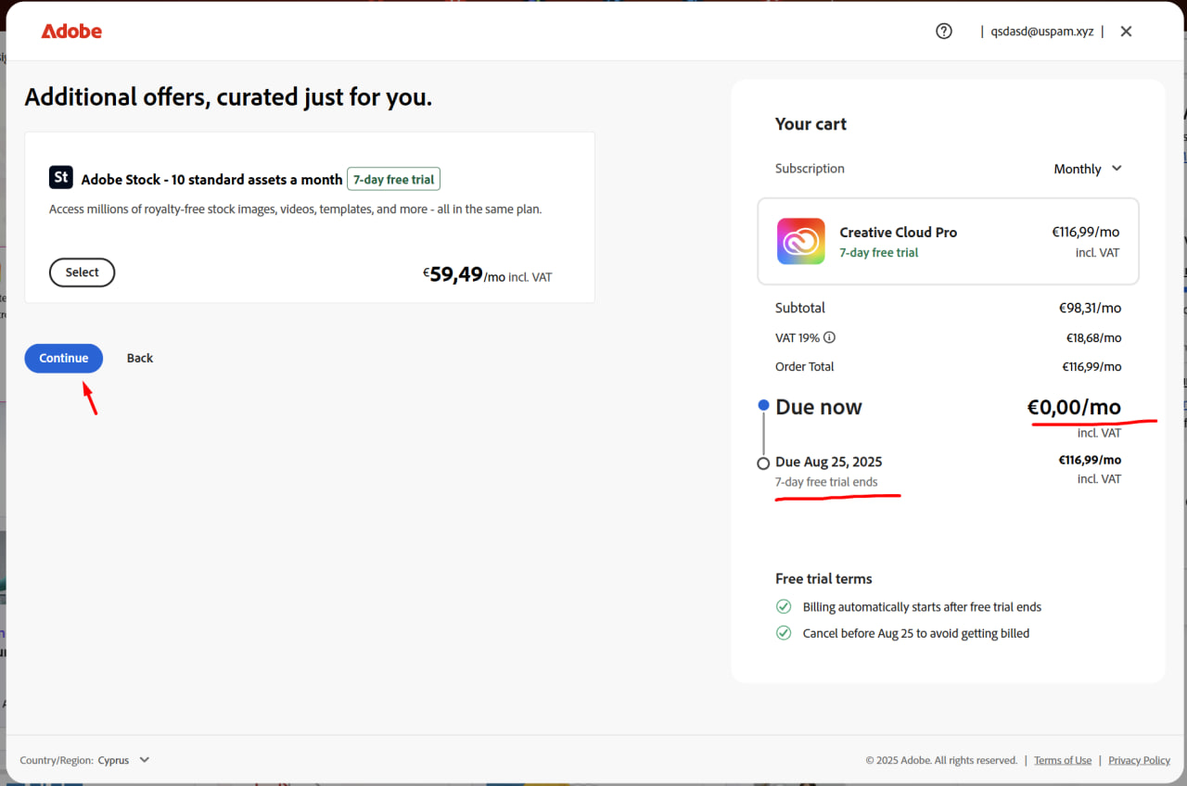This screenshot has height=786, width=1187.
Task: Click the Due Aug 25 hollow timeline dot
Action: pyautogui.click(x=763, y=463)
